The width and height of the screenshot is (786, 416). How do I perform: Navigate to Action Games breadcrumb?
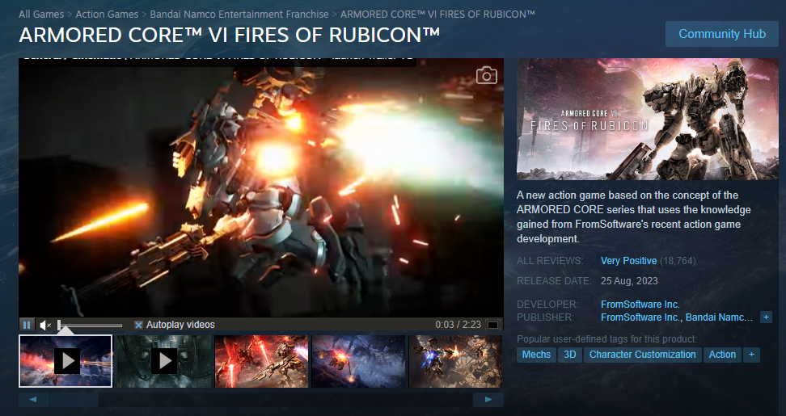click(x=108, y=15)
